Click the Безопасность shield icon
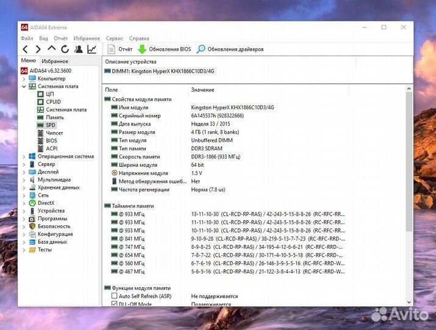 (32, 226)
